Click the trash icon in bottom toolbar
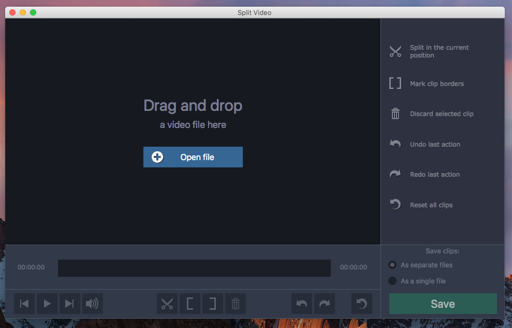The width and height of the screenshot is (512, 328). coord(235,304)
